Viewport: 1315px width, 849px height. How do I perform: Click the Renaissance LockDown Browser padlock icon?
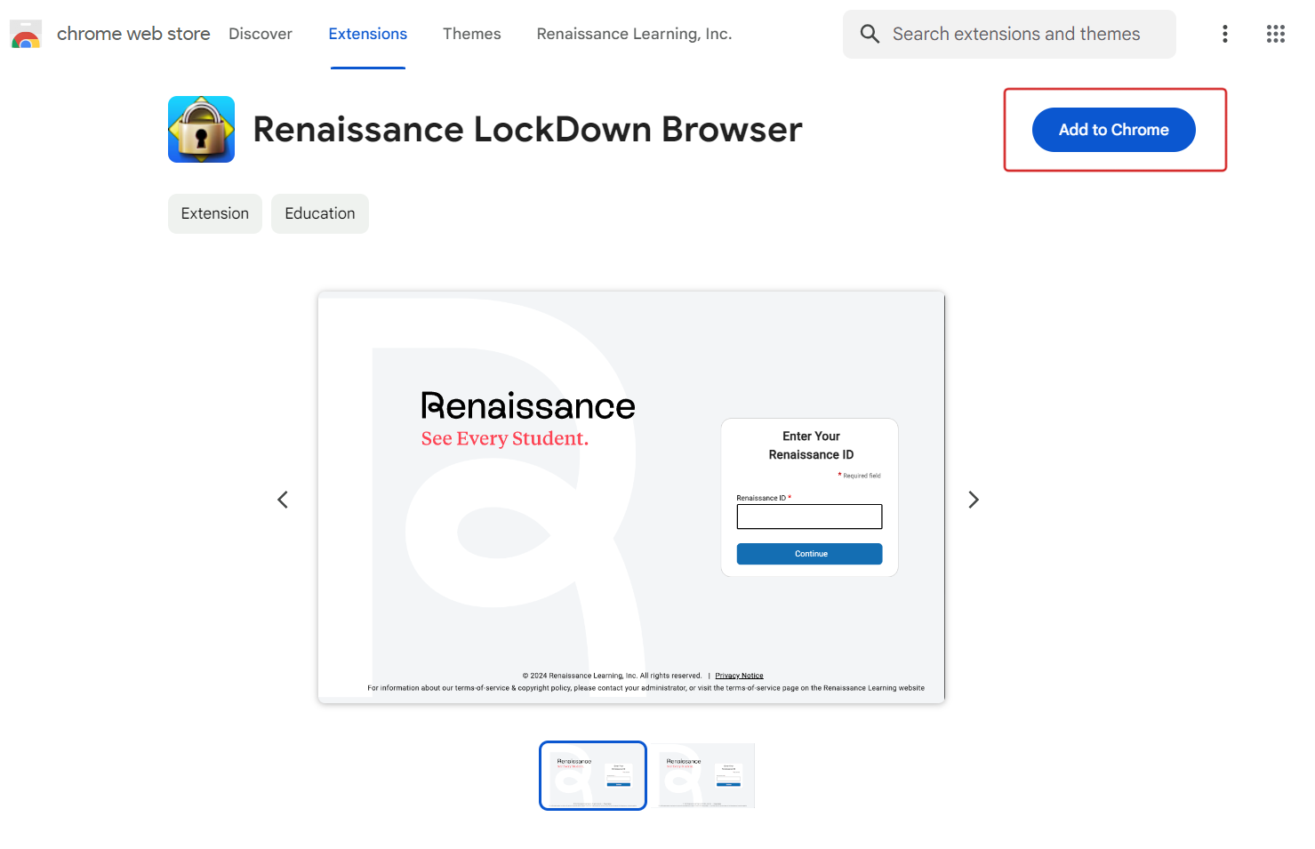coord(202,129)
